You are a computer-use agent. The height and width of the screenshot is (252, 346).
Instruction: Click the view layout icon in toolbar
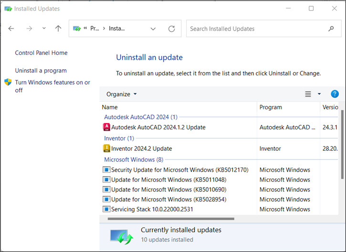(308, 94)
